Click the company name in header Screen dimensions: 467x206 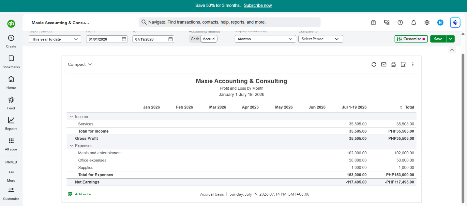[x=60, y=23]
